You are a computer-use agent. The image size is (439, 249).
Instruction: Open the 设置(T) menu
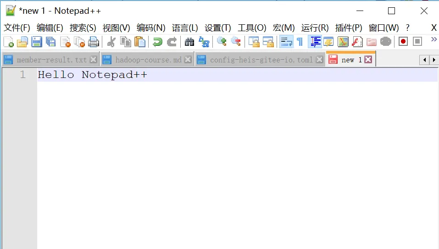click(x=218, y=28)
